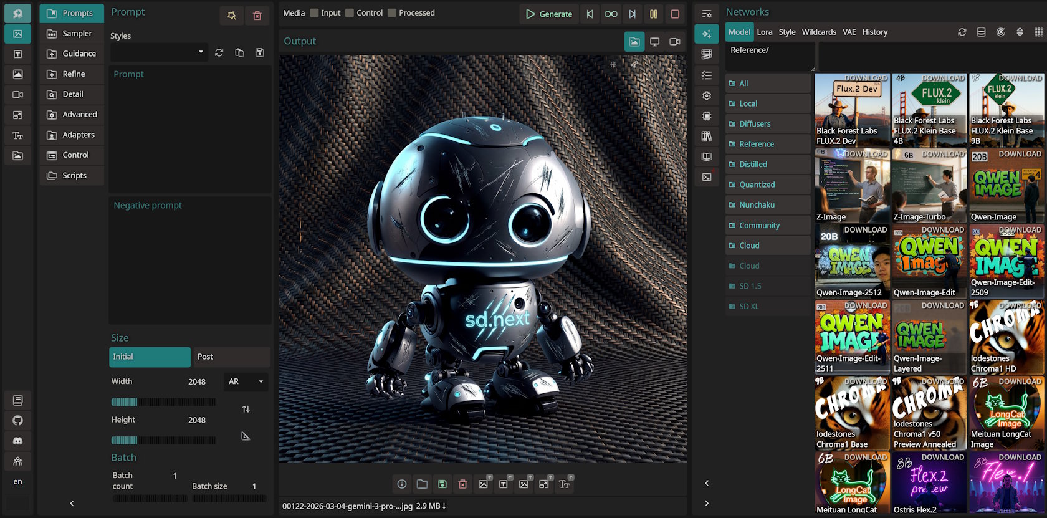Collapse the left panel with chevron arrow

(72, 503)
